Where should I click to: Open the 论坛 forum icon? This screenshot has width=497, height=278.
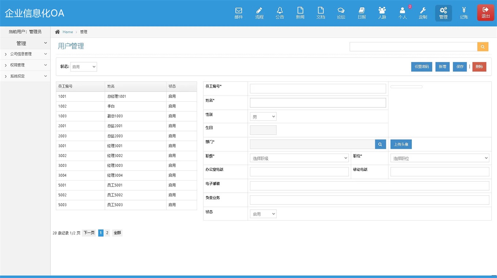point(341,13)
